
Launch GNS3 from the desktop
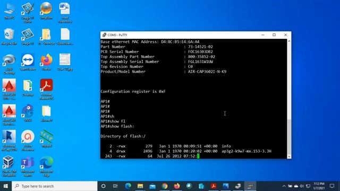[28, 113]
